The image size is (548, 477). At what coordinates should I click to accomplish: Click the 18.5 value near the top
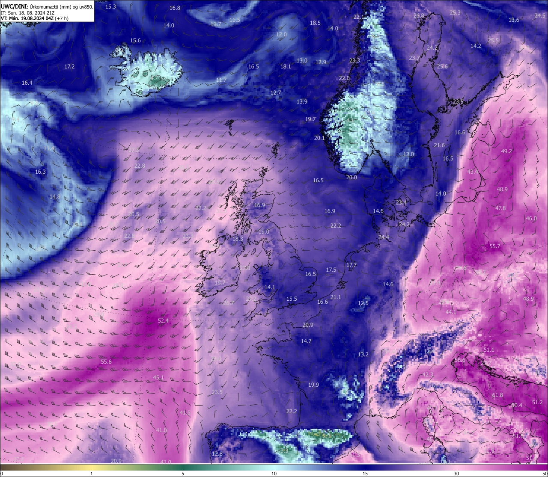315,23
